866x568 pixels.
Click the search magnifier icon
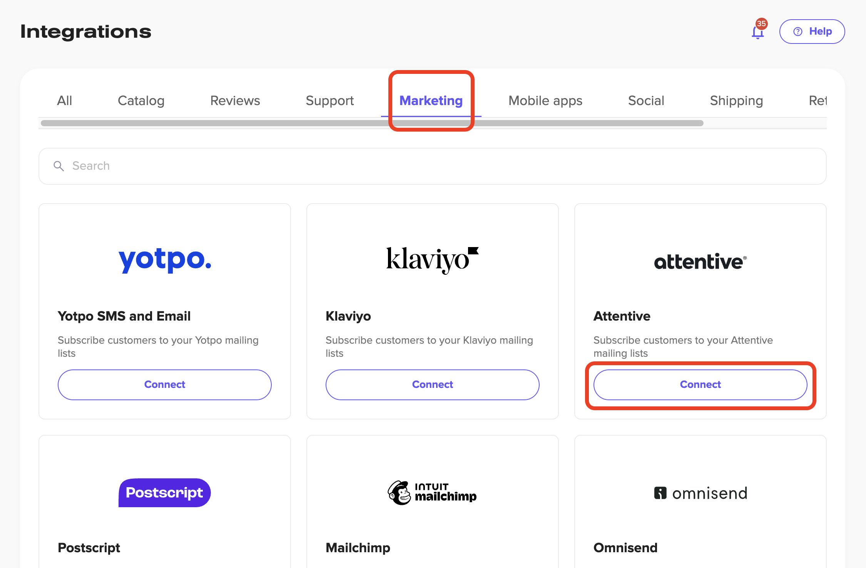(x=59, y=166)
